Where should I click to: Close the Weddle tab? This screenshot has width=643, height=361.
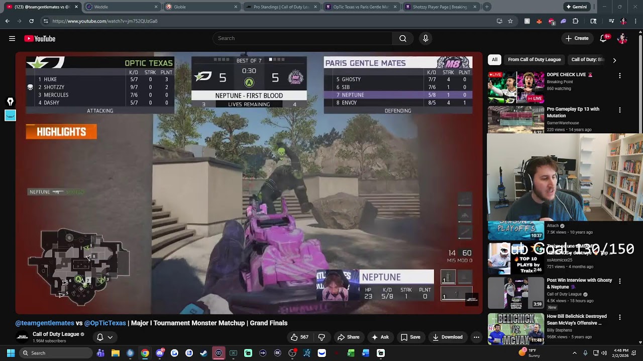(156, 7)
